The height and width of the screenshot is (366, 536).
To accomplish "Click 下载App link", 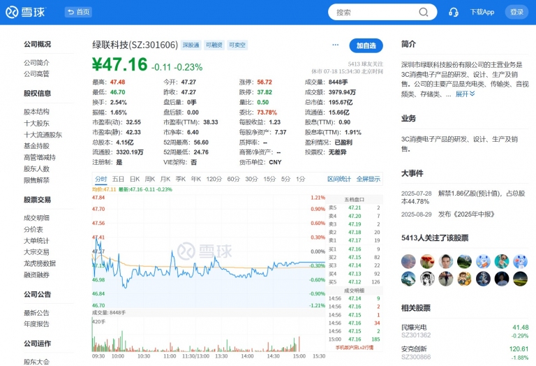I will [482, 12].
